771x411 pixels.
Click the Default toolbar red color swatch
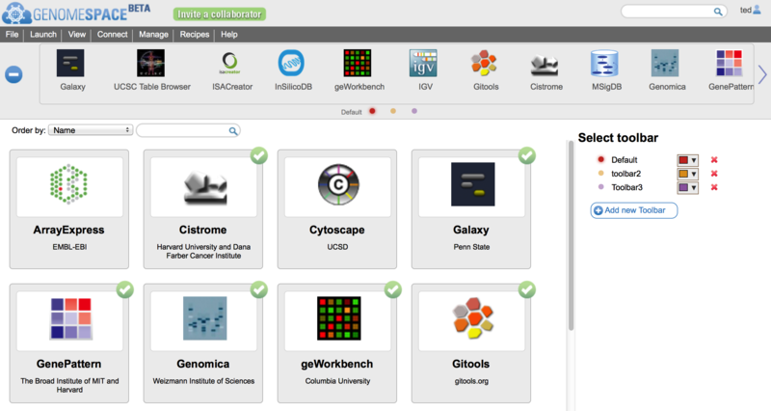(x=684, y=160)
